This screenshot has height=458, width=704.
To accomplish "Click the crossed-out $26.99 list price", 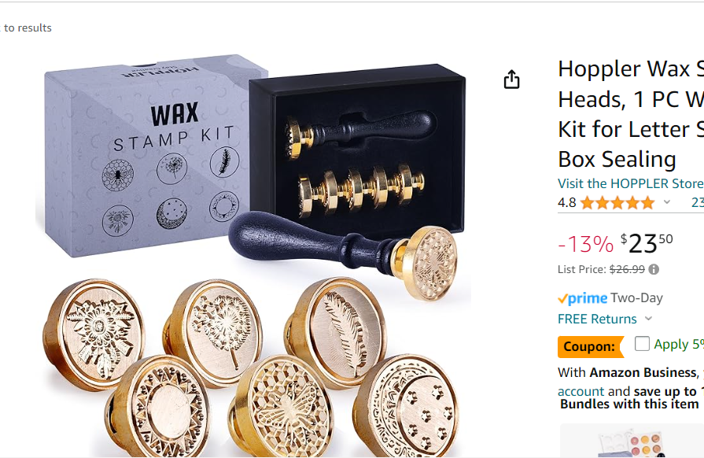I will click(627, 269).
